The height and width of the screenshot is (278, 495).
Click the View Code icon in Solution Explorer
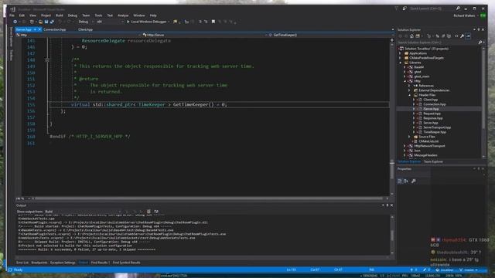pos(456,36)
